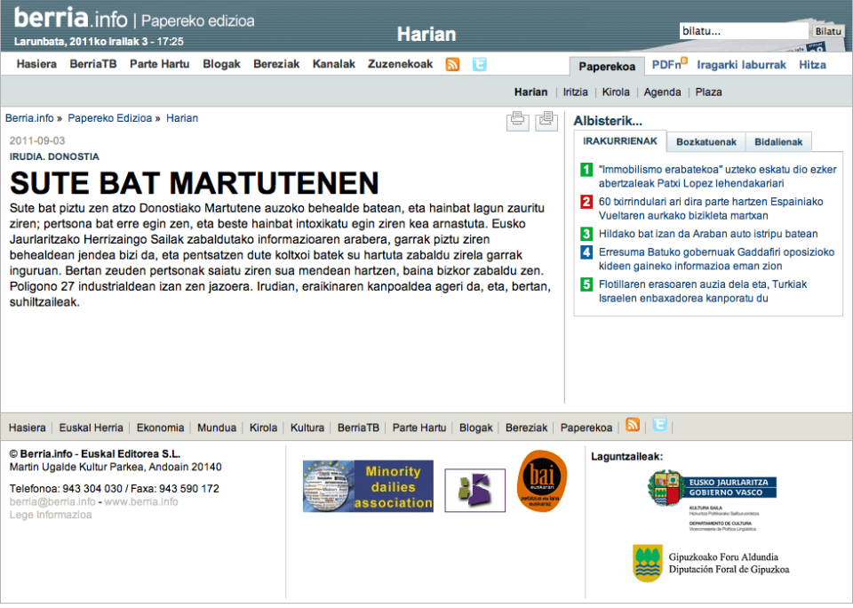Open the Twitter icon in top navigation
Viewport: 853px width, 608px height.
pos(480,64)
